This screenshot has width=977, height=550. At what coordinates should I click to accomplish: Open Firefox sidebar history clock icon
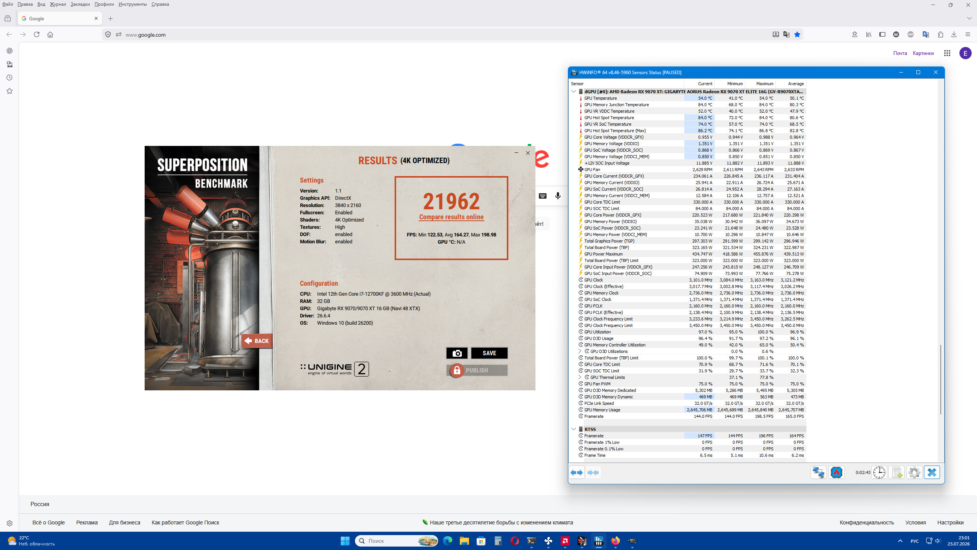10,78
